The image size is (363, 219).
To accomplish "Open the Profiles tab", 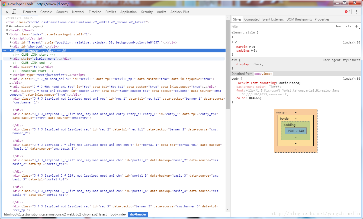I will tap(111, 12).
